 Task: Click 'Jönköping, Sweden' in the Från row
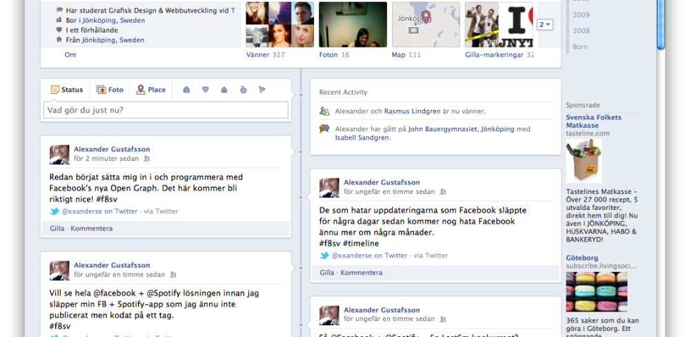pyautogui.click(x=113, y=39)
